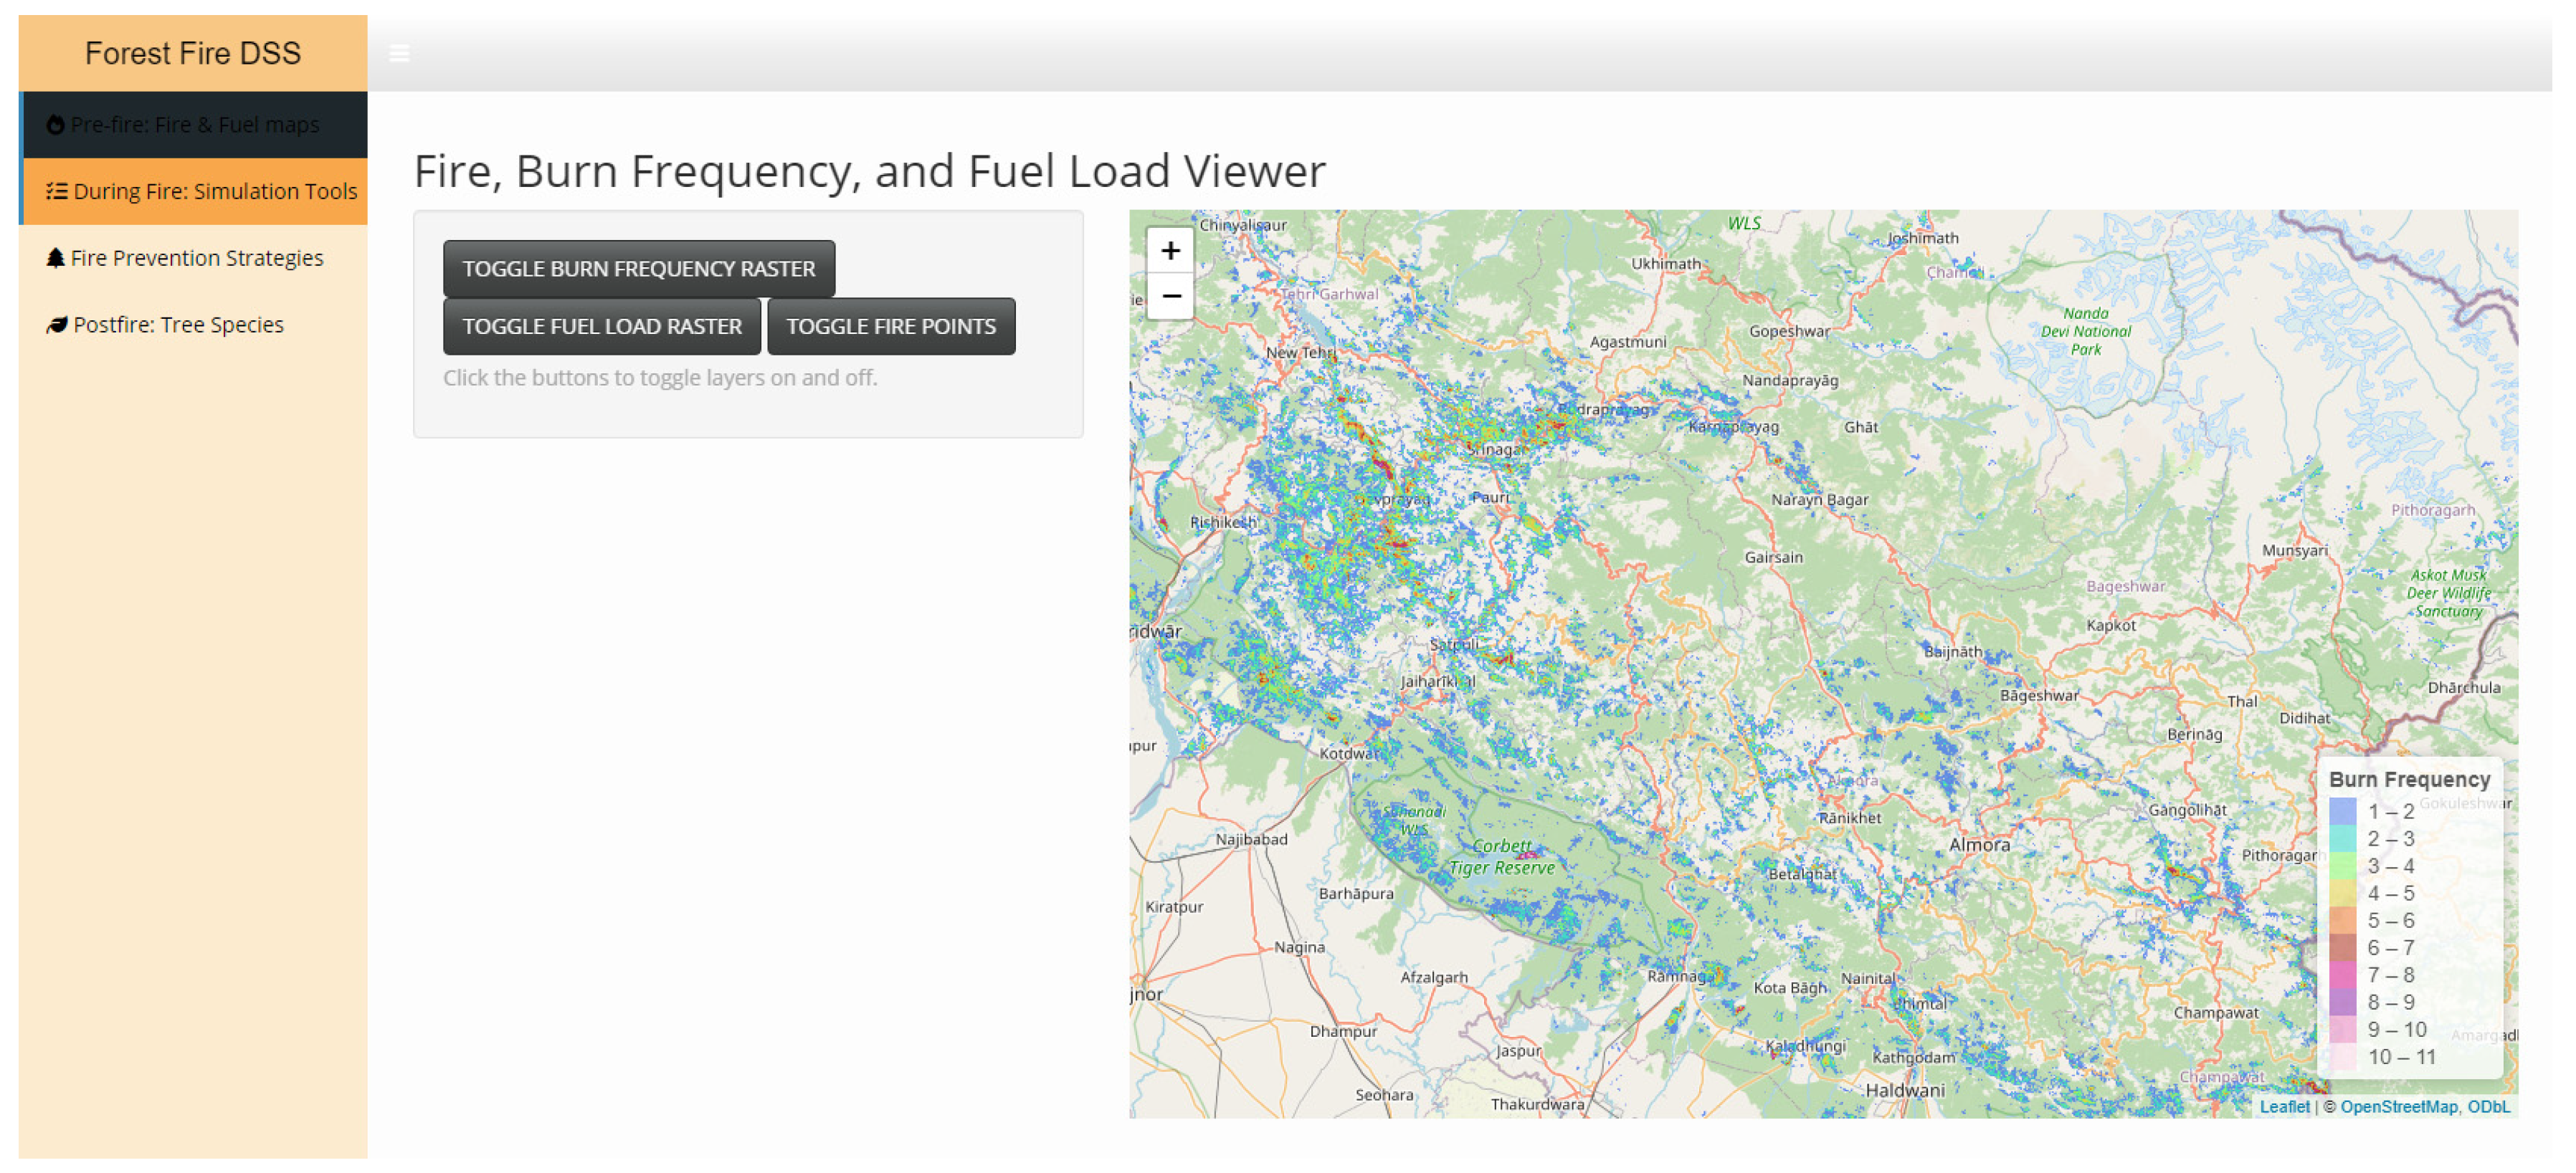Click the tree icon beside Fire Prevention

[56, 258]
